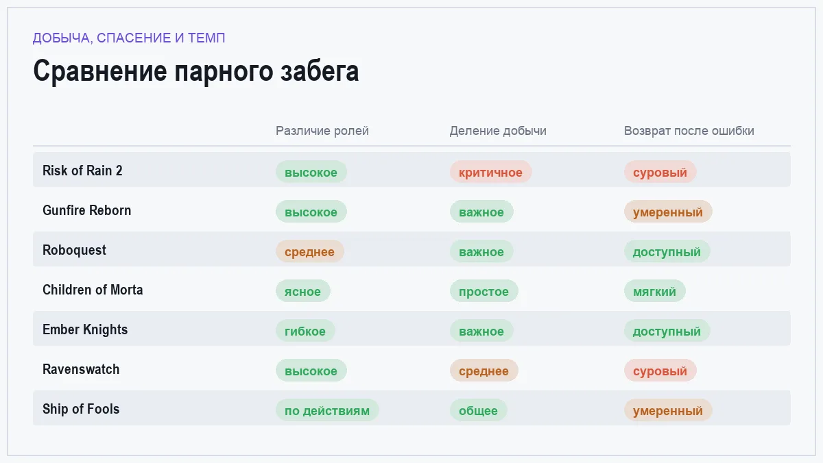
Task: Click the "простое" badge for Children of Morta
Action: tap(484, 291)
